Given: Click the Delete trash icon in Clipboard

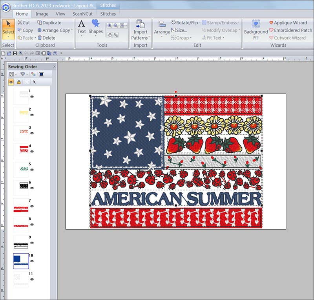Looking at the screenshot, I should click(x=46, y=38).
